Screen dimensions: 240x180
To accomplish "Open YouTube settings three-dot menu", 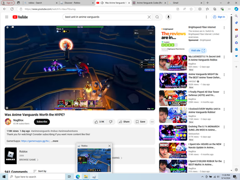I will coord(206,17).
